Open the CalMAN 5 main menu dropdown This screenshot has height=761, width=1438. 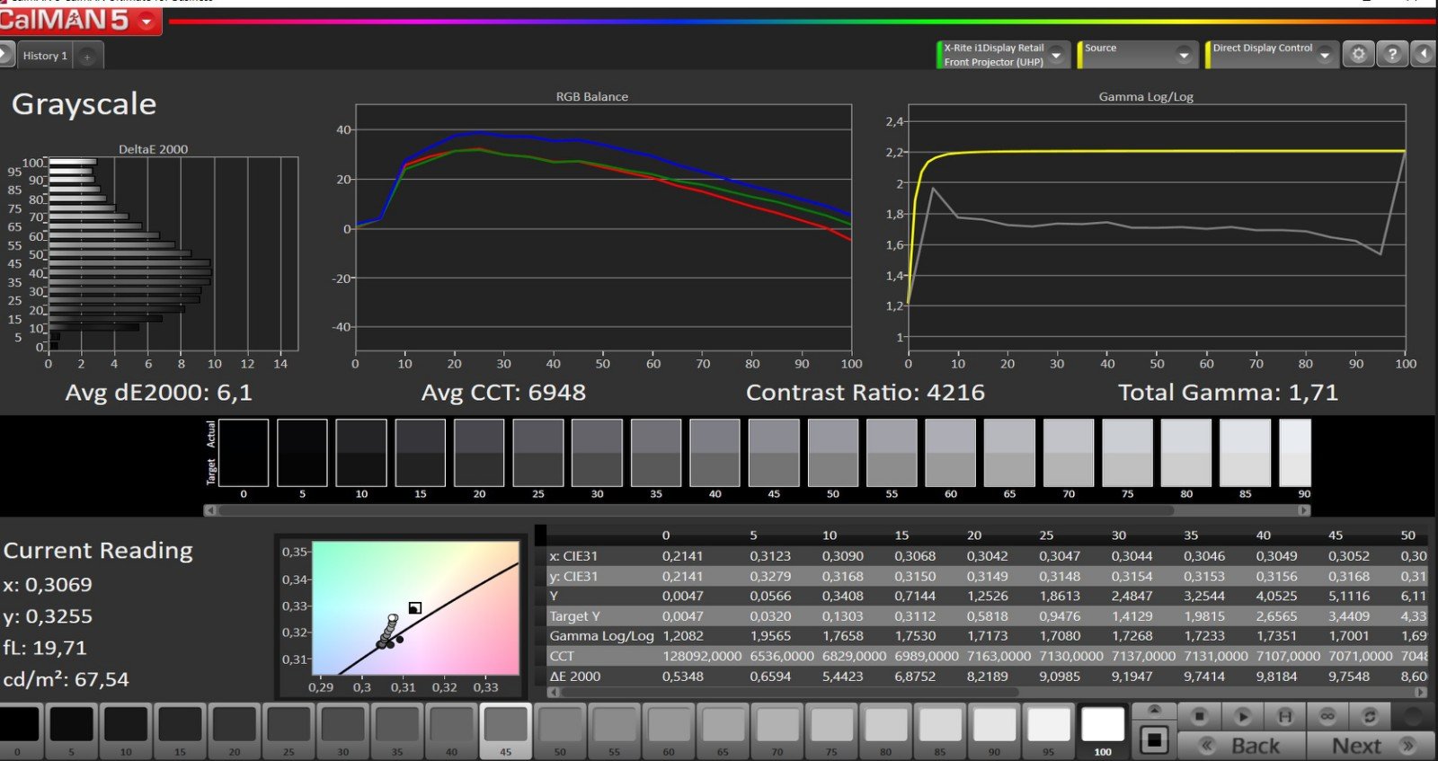[147, 22]
